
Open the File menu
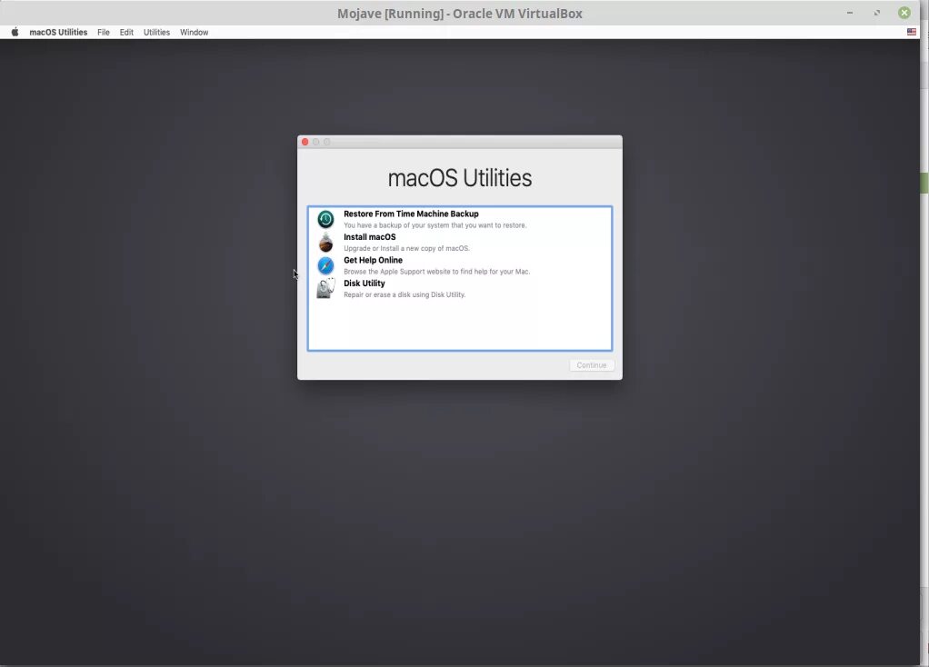tap(103, 32)
